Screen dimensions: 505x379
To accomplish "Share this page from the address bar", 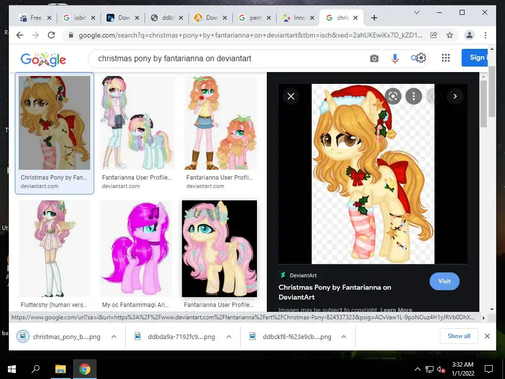I will 434,35.
